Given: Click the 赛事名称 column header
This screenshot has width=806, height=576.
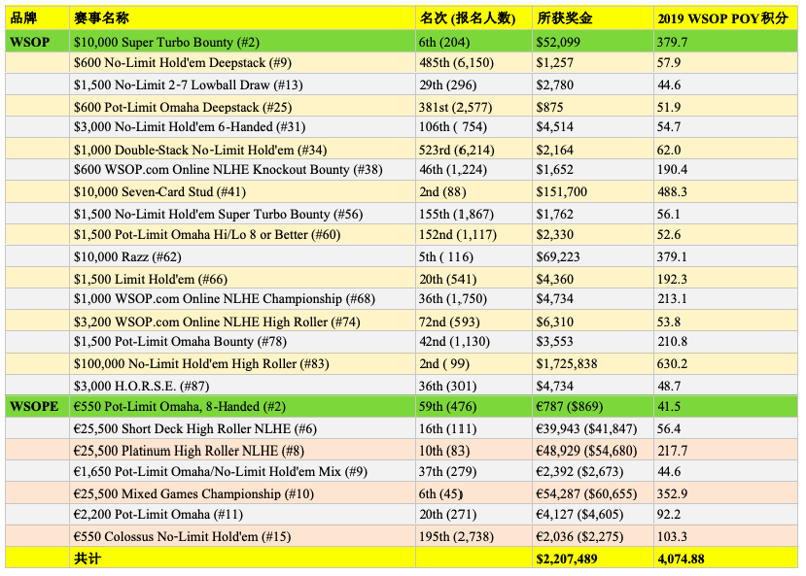Looking at the screenshot, I should point(242,18).
